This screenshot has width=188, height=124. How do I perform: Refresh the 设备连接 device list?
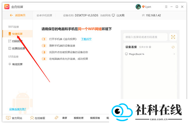[173, 47]
